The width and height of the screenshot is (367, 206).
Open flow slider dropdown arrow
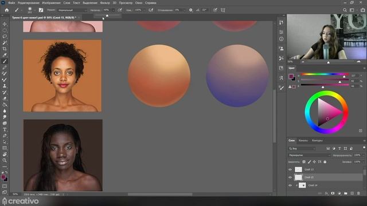144,10
